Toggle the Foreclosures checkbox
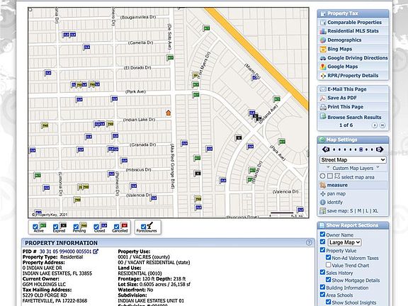Viewport: 408px width, 306px height. [x=143, y=227]
